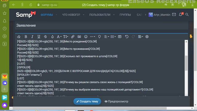This screenshot has width=197, height=111.
Task: Open the sidebar icon showing number 9
Action: (5, 44)
